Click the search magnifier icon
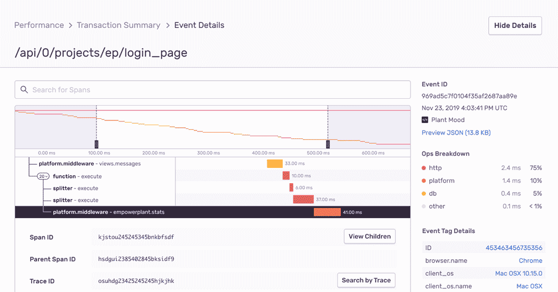Image resolution: width=558 pixels, height=292 pixels. pos(24,90)
